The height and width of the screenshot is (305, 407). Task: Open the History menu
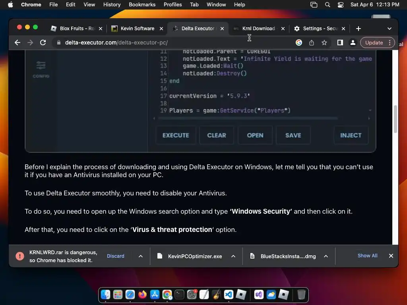112,5
